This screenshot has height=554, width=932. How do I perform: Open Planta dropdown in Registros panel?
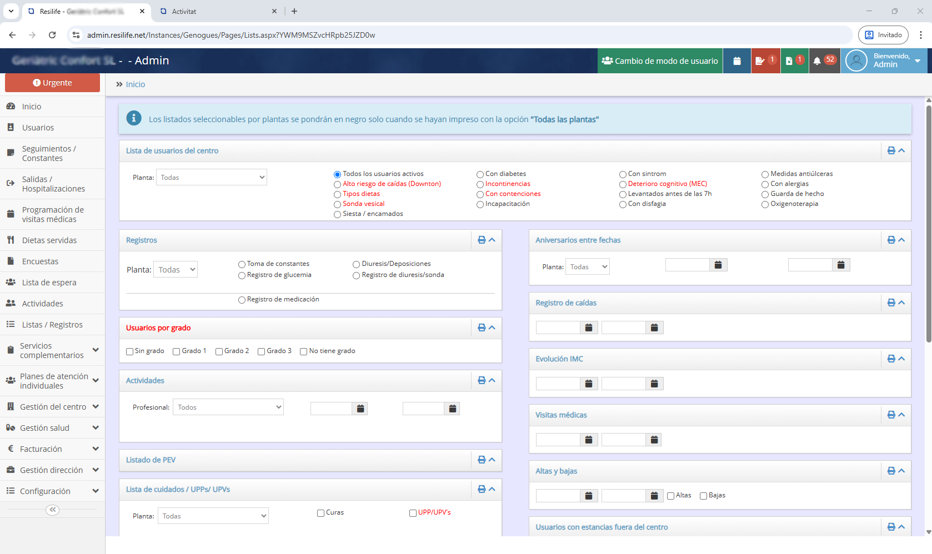[x=176, y=270]
